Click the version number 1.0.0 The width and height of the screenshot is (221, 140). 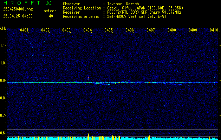pyautogui.click(x=48, y=3)
